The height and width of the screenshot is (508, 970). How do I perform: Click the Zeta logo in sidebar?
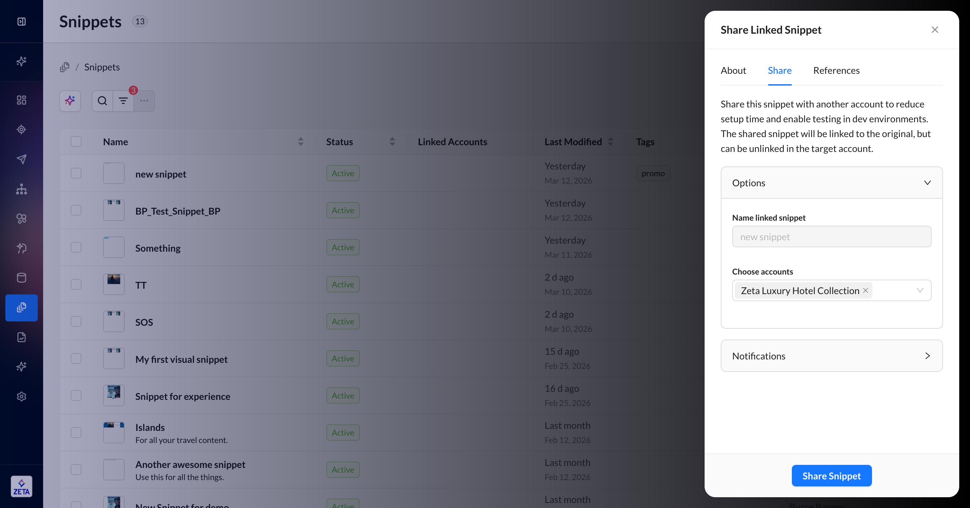pyautogui.click(x=22, y=486)
